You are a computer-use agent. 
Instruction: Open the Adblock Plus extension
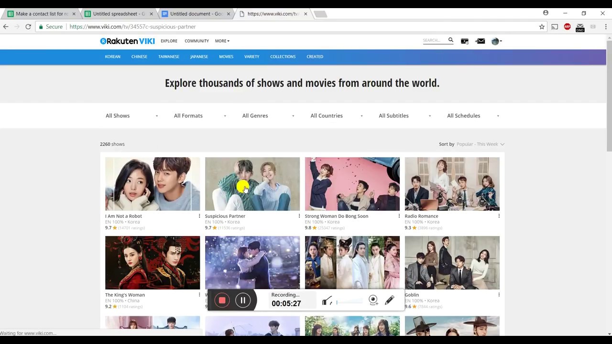click(567, 27)
